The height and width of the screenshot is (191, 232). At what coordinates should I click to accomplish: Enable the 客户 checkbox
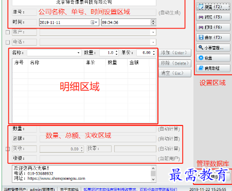click(x=8, y=32)
